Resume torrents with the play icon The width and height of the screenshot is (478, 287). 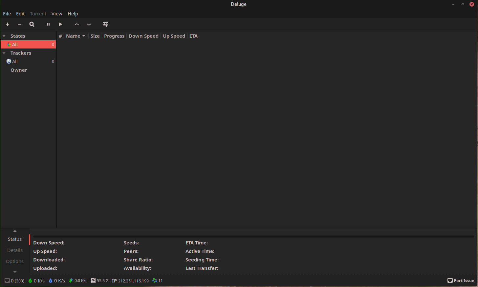pos(60,24)
